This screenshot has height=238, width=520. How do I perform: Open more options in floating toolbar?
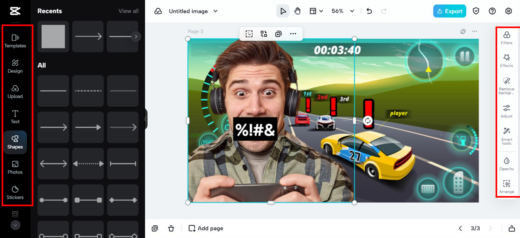click(293, 34)
